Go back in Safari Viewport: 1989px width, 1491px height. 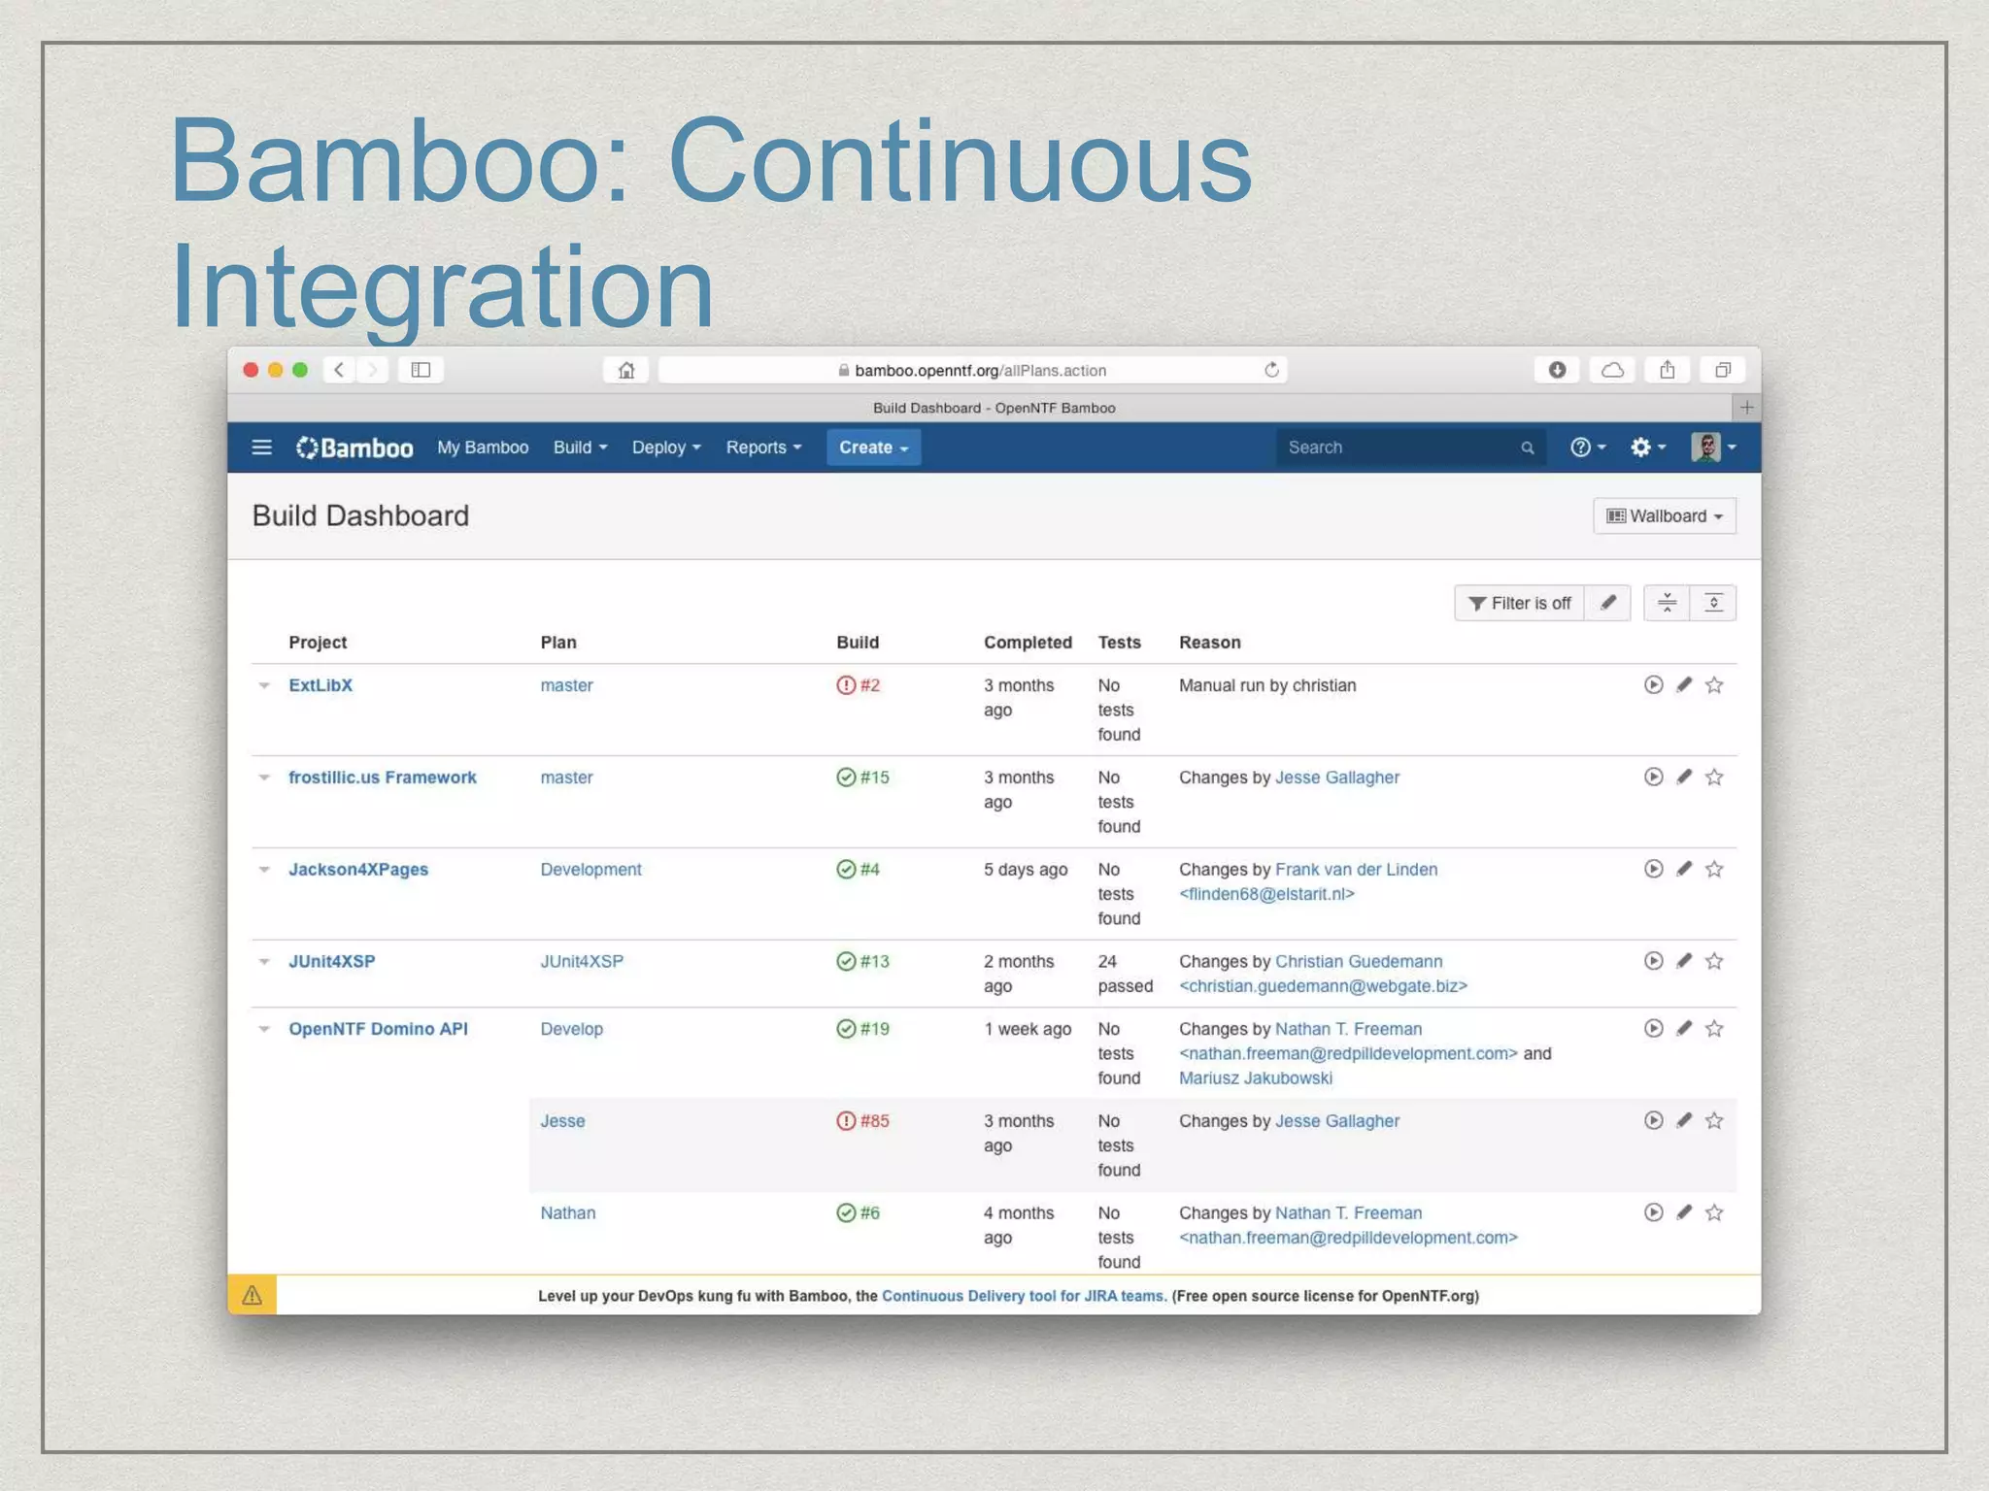point(339,370)
